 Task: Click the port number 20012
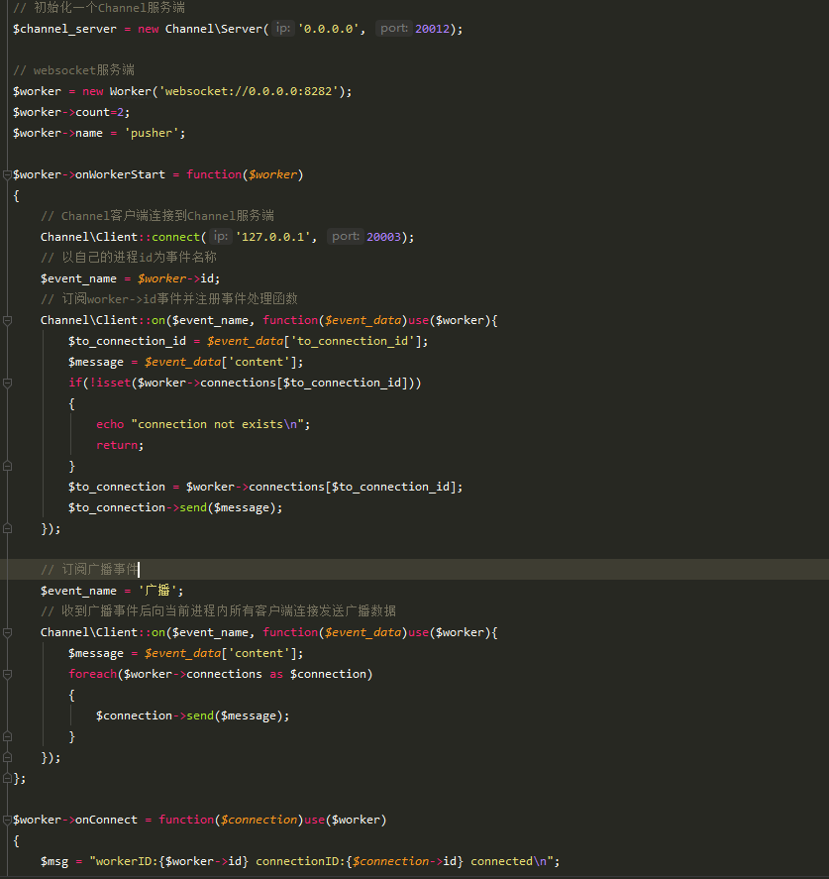[x=432, y=29]
